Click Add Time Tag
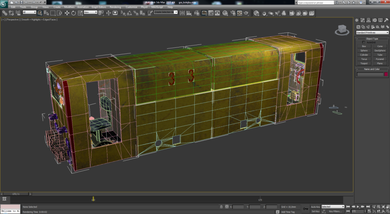This screenshot has width=390, height=214. pyautogui.click(x=288, y=212)
